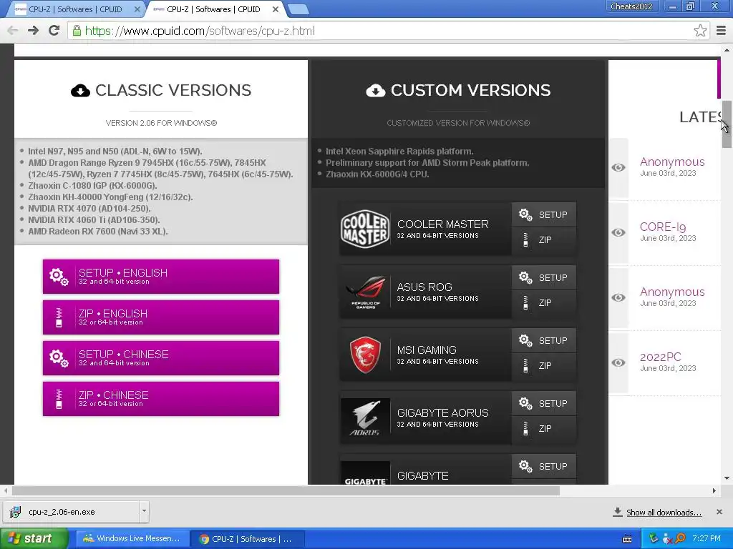Click the Gigabyte logo
This screenshot has height=549, width=733.
click(x=365, y=473)
